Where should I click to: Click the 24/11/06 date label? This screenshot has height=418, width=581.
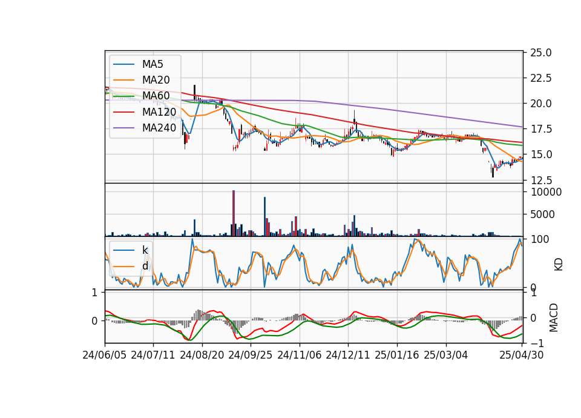click(300, 355)
